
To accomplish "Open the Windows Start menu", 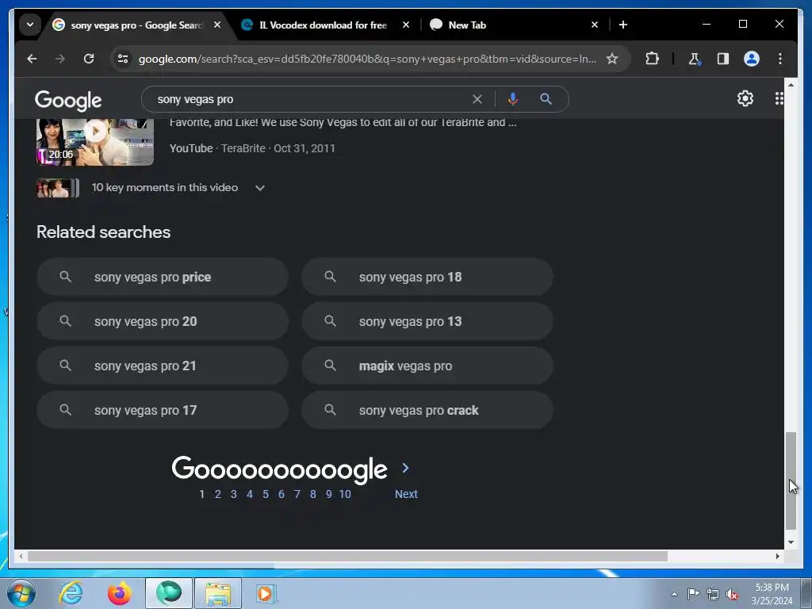I will [21, 593].
